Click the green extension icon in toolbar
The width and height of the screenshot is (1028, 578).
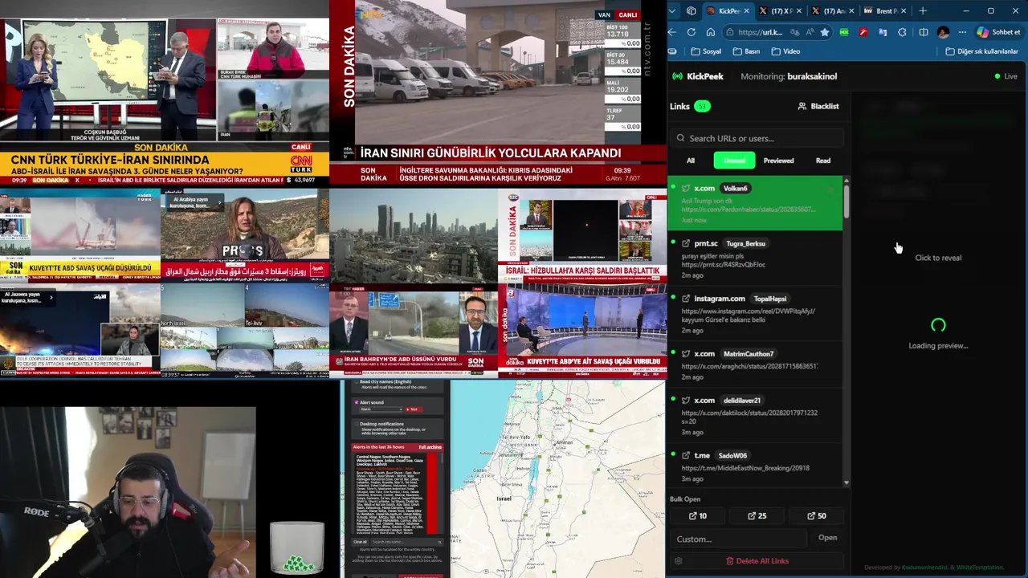tap(844, 32)
